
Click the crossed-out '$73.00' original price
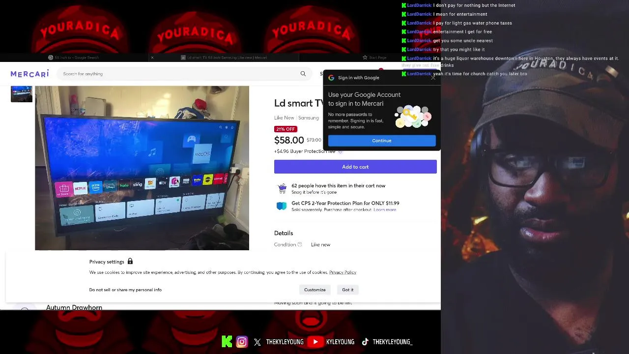pos(314,140)
